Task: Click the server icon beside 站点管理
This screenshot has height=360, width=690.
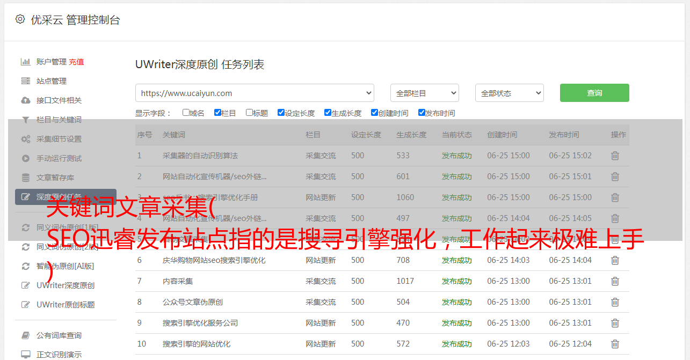Action: pos(25,81)
